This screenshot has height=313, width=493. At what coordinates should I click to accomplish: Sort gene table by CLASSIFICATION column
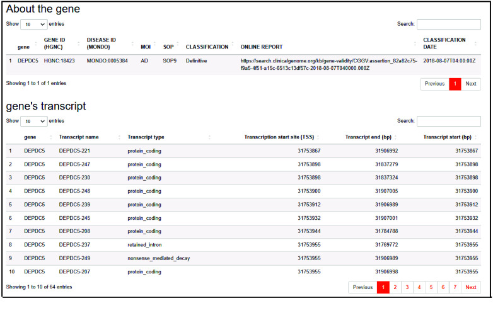[x=207, y=47]
